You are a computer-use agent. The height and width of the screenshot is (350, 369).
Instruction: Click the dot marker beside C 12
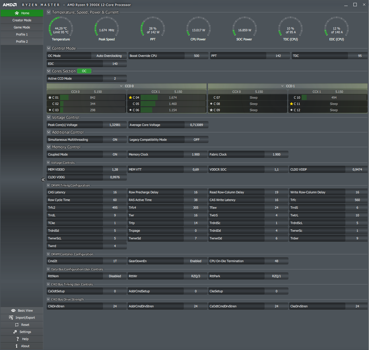(291, 110)
